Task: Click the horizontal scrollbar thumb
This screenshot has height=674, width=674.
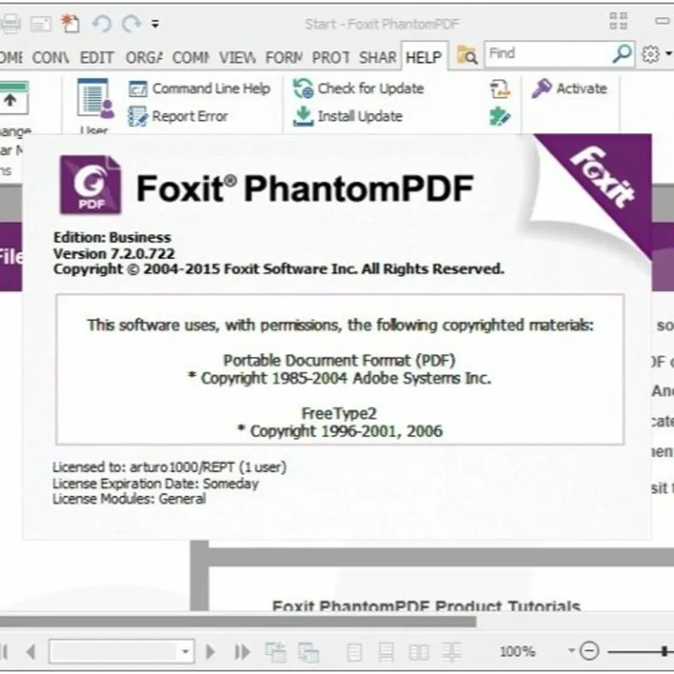Action: click(238, 622)
